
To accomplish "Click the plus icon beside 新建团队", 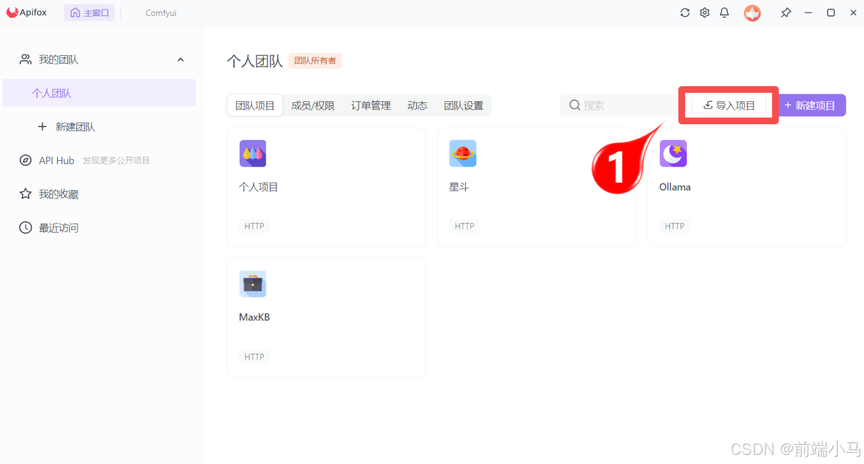I will click(x=42, y=126).
